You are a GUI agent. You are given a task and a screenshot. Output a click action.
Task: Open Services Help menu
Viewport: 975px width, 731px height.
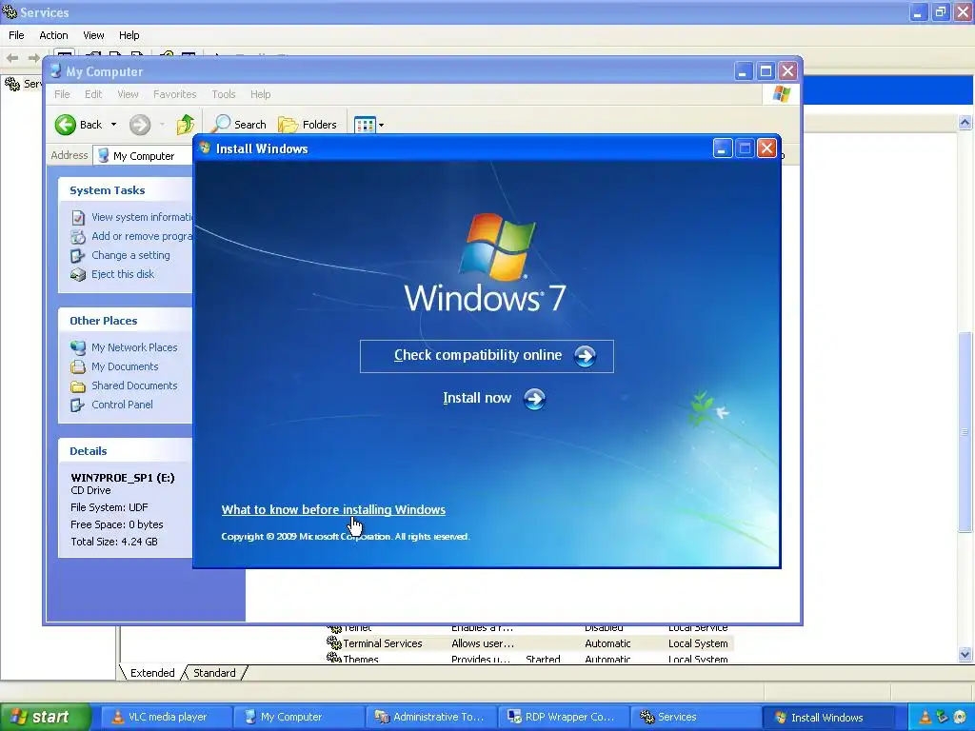point(129,35)
